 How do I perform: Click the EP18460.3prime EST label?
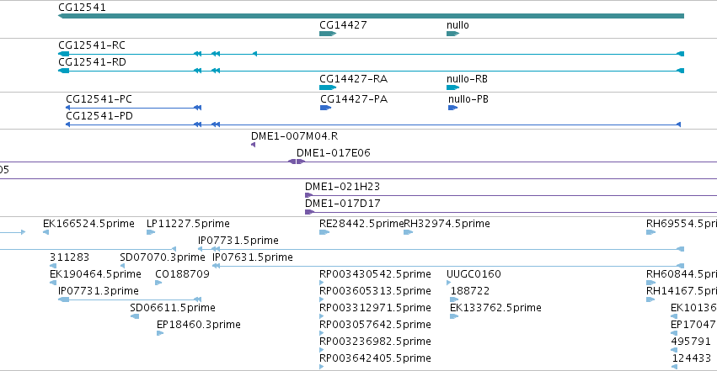click(x=199, y=325)
